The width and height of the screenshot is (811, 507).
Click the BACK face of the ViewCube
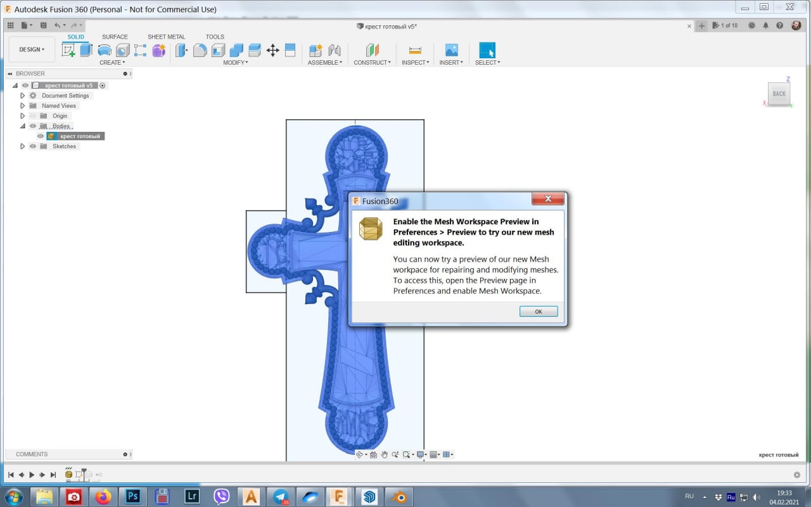[779, 93]
